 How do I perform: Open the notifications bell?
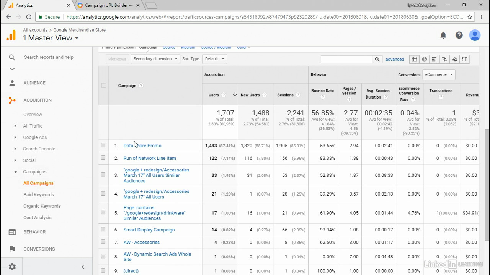443,35
